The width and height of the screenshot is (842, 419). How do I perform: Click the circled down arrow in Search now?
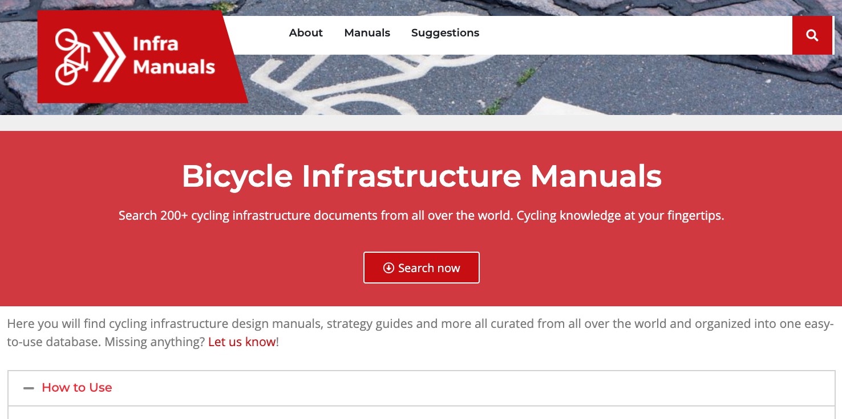pyautogui.click(x=388, y=268)
